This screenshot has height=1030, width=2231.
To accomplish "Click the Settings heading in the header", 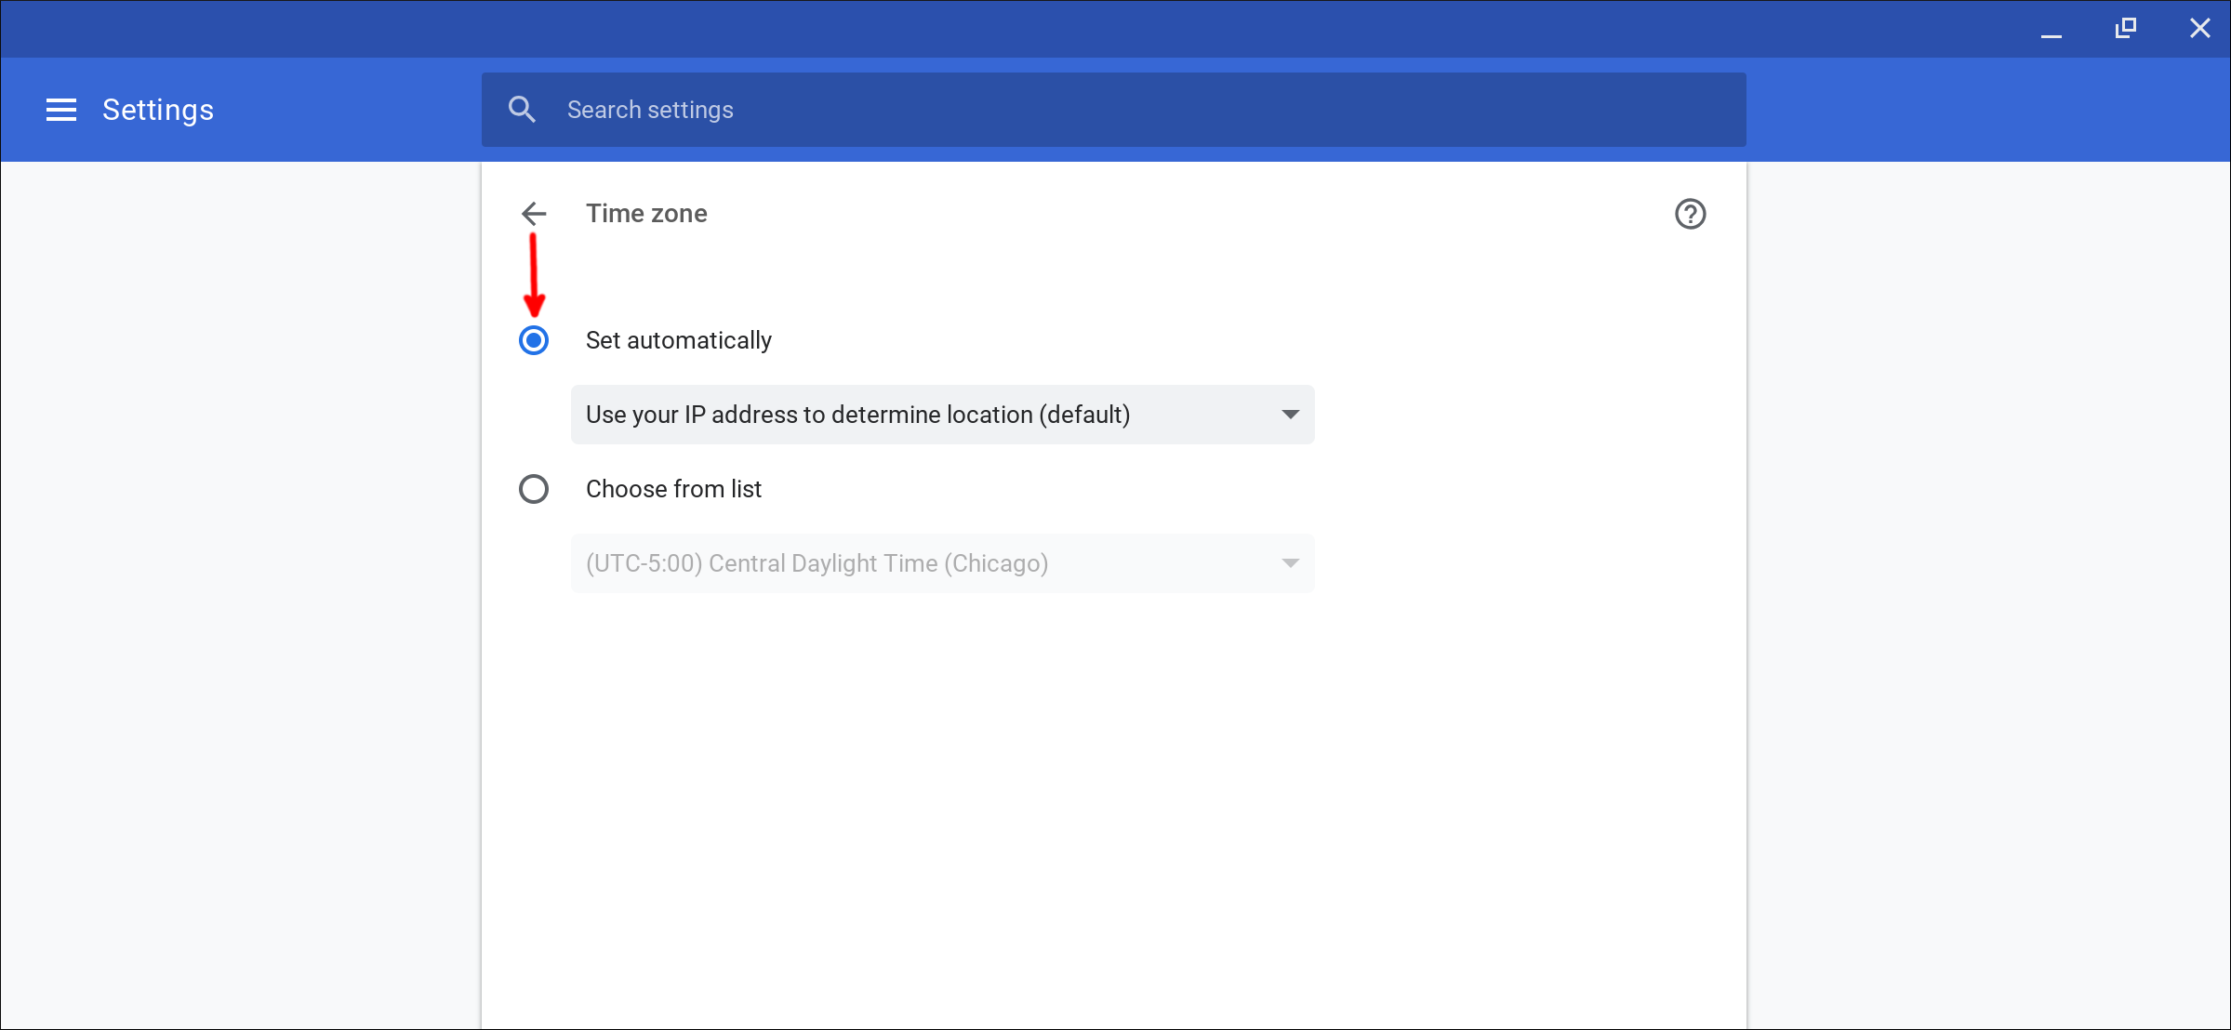I will (x=157, y=109).
